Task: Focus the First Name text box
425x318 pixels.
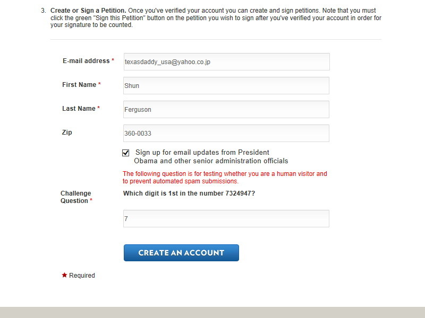Action: 226,85
